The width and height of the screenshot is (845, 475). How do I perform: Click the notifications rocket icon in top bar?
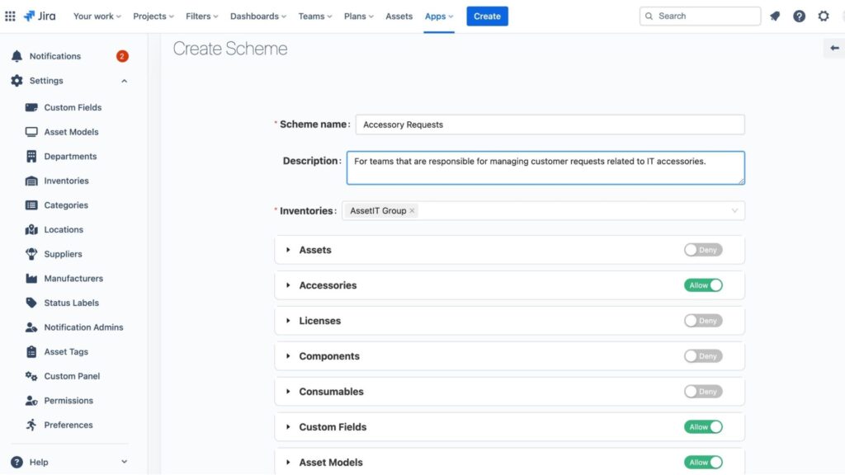[775, 16]
